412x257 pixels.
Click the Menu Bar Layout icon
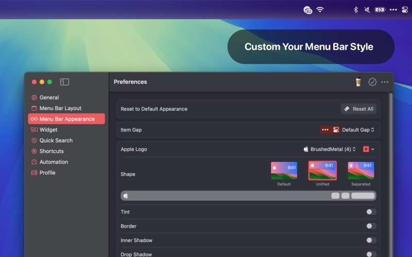34,108
